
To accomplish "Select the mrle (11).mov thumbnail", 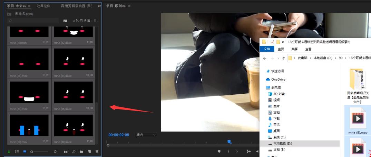I will (x=29, y=32).
